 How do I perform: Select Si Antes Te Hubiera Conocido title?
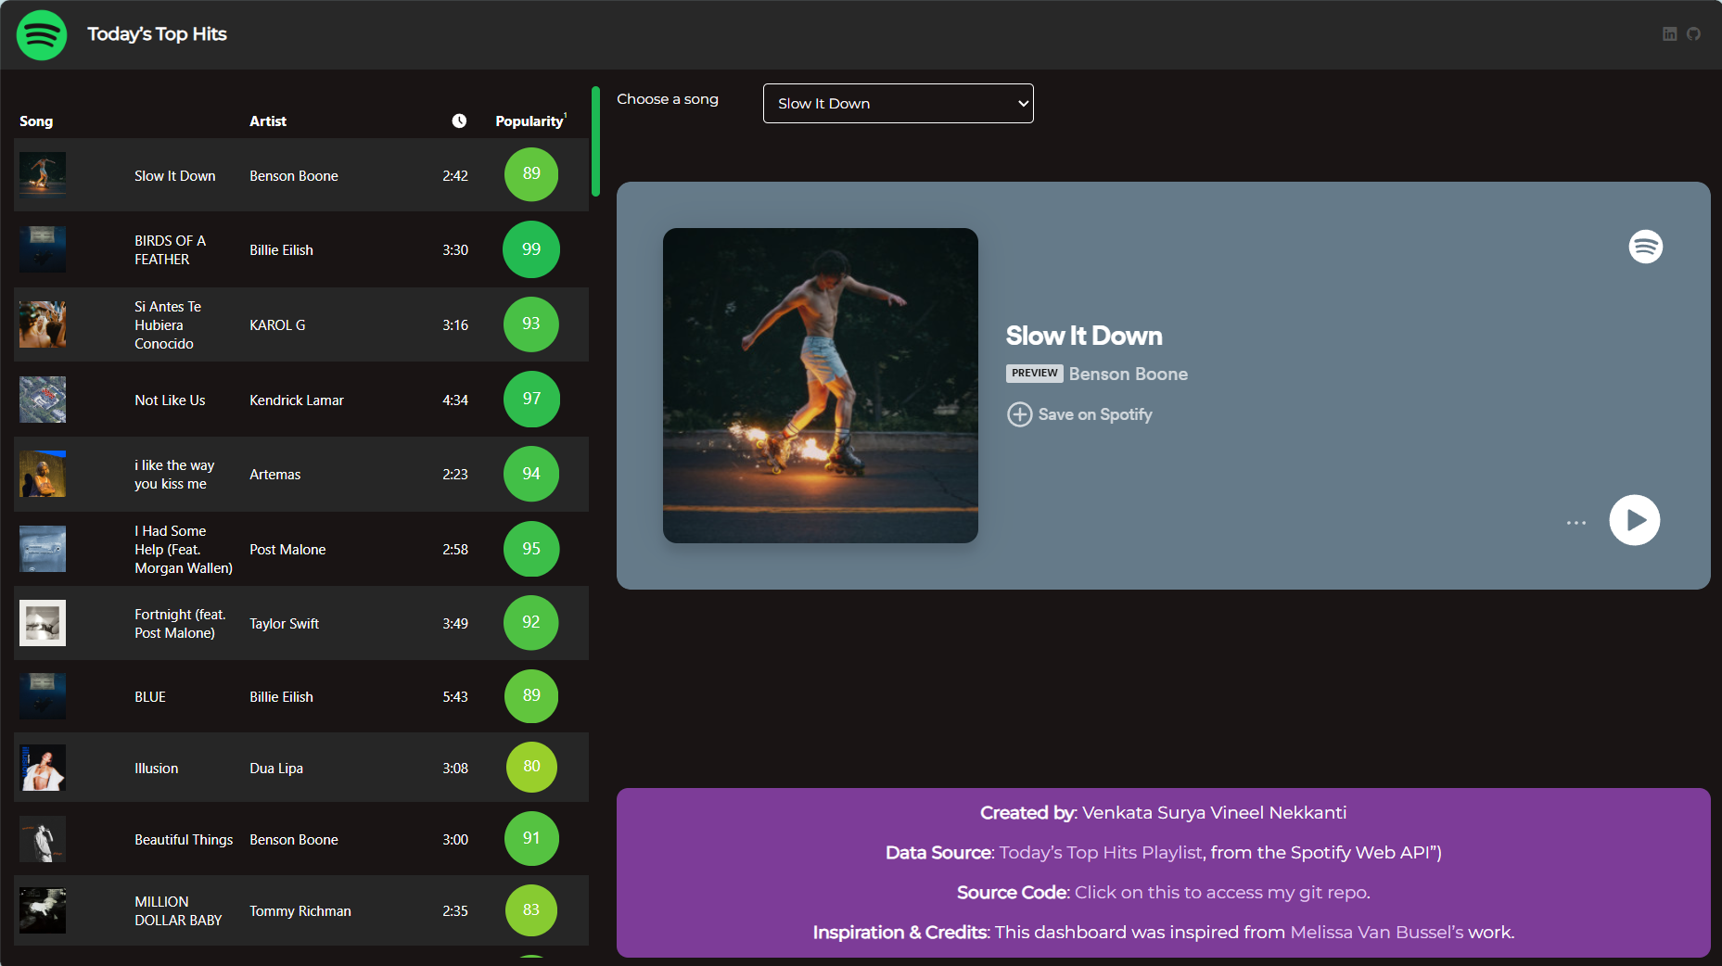pos(168,324)
